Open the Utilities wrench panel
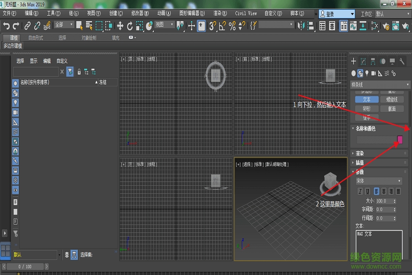 click(402, 61)
